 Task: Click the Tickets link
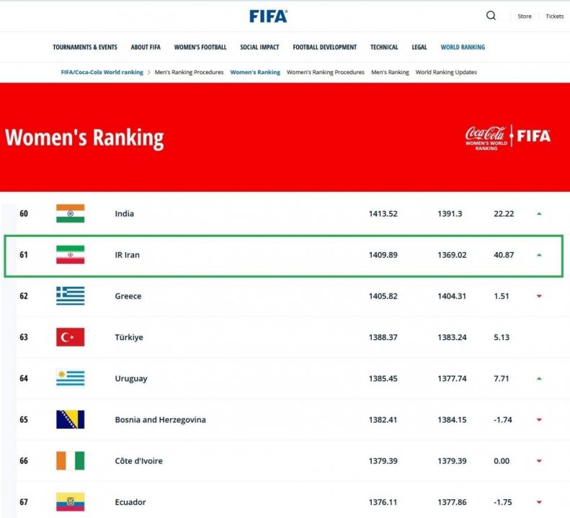coord(554,17)
